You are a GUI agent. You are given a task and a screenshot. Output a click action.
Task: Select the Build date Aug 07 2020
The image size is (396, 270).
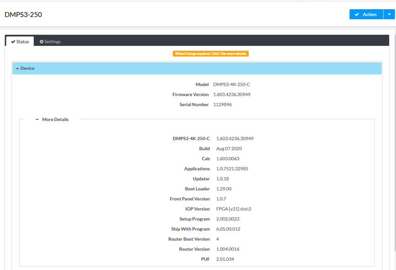(x=229, y=148)
